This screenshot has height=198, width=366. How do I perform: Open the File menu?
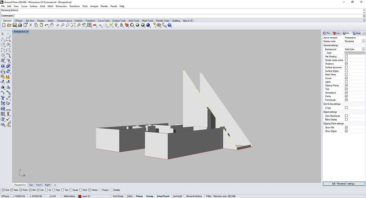point(3,6)
